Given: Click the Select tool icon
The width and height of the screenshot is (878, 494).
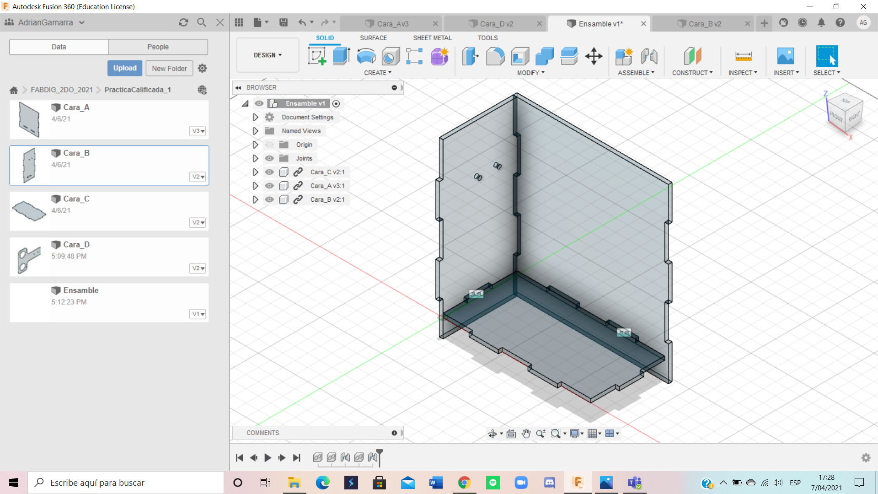Looking at the screenshot, I should [x=827, y=56].
